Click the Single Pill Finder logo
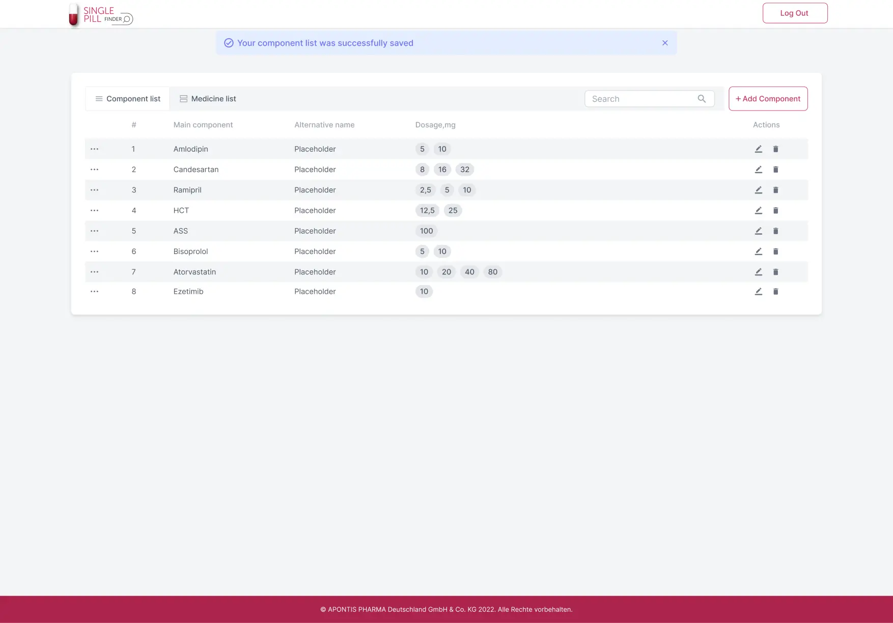The image size is (893, 623). click(100, 14)
